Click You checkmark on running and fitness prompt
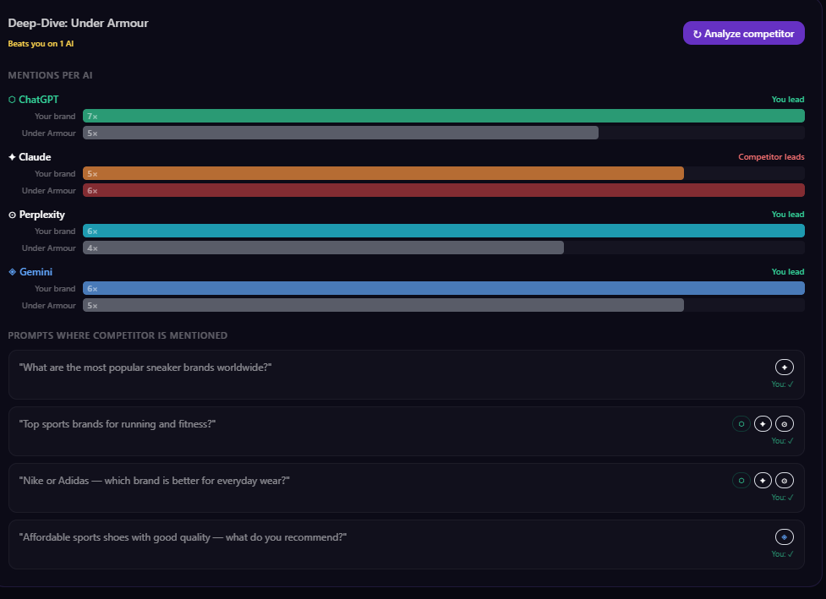Image resolution: width=826 pixels, height=599 pixels. coord(782,440)
